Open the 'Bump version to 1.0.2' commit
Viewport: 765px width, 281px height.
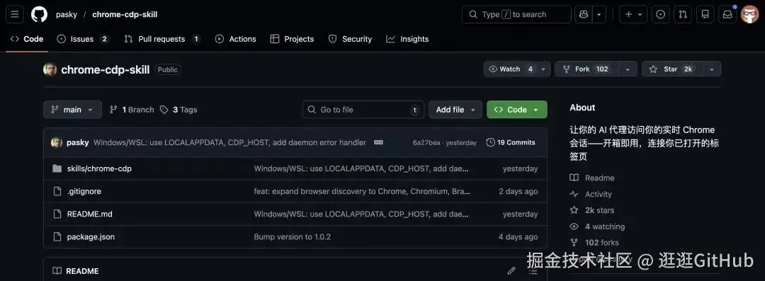pyautogui.click(x=293, y=237)
